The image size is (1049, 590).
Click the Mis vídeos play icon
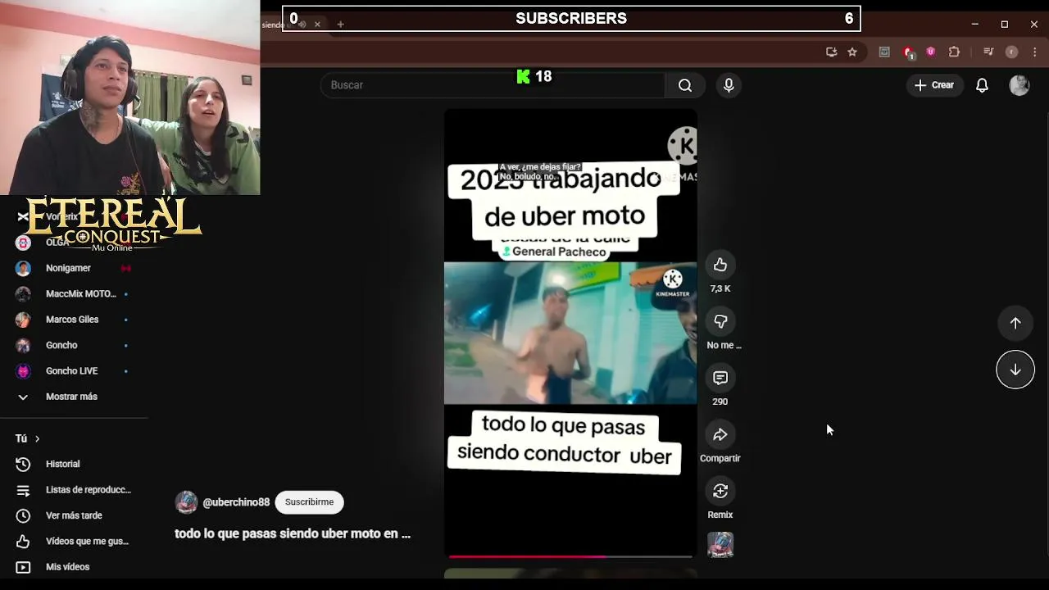click(x=23, y=567)
